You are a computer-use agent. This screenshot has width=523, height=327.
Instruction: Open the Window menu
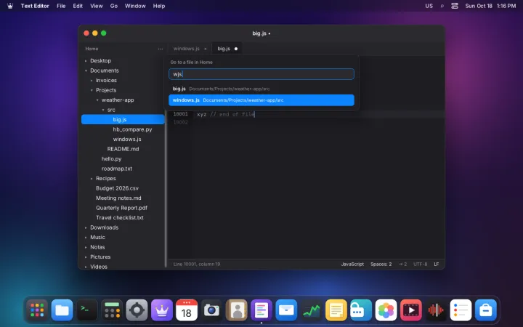(x=135, y=6)
